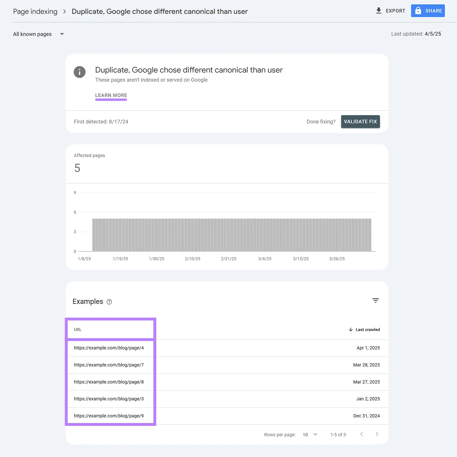Open the LEARN MORE link
457x457 pixels.
coord(111,95)
